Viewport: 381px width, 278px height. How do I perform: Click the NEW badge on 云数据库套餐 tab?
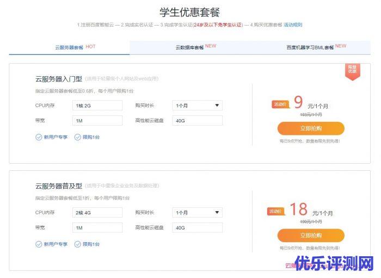pyautogui.click(x=211, y=47)
